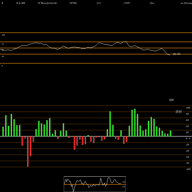The image size is (192, 192).
Task: Click the -20 label on MR axis
Action: [x=187, y=145]
